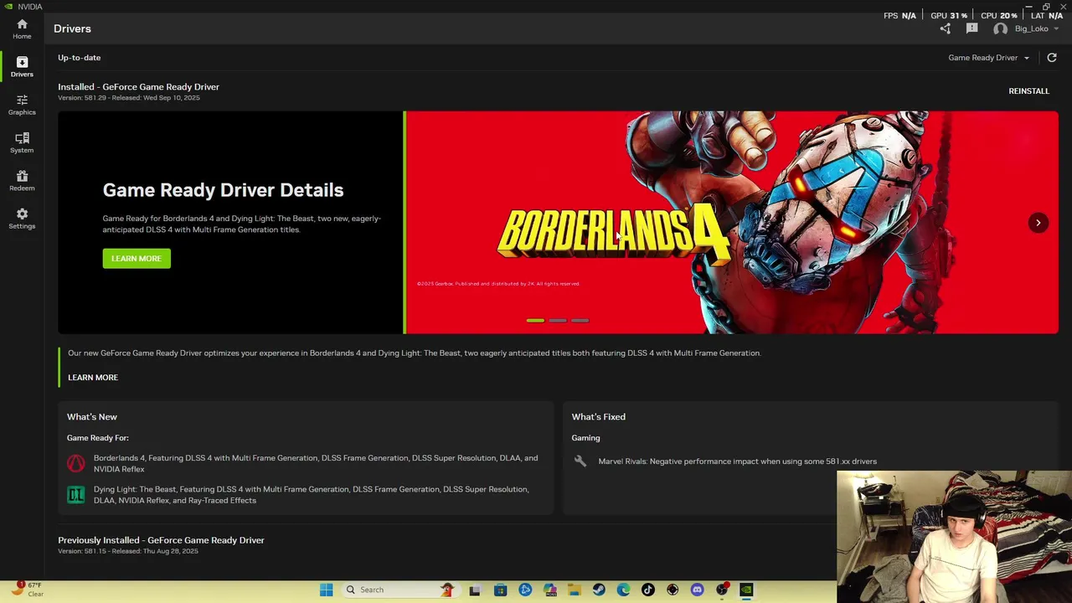This screenshot has height=603, width=1072.
Task: Click LAT N/A latency stat
Action: 1047,15
